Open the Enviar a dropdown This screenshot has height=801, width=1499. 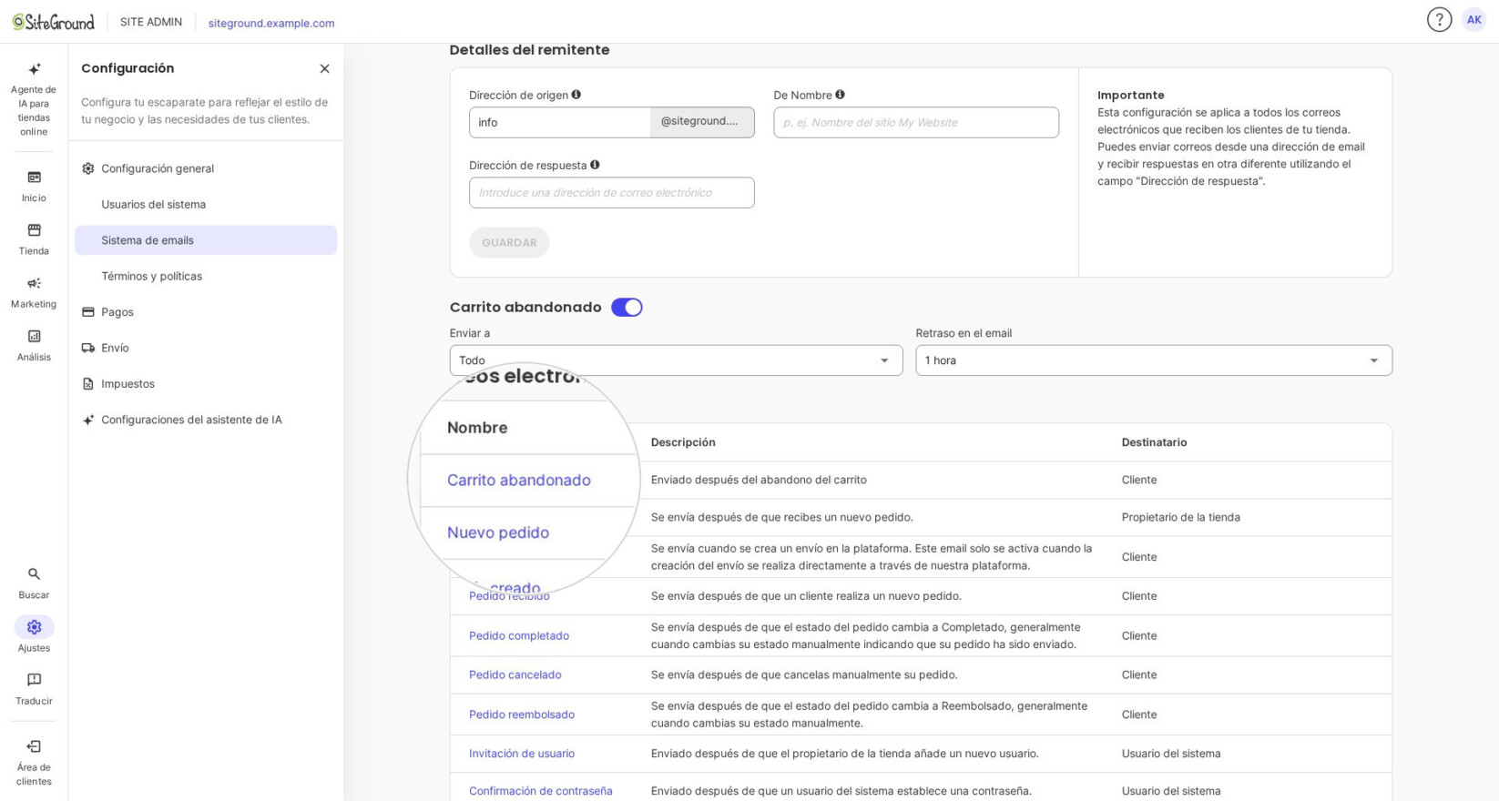pos(676,360)
